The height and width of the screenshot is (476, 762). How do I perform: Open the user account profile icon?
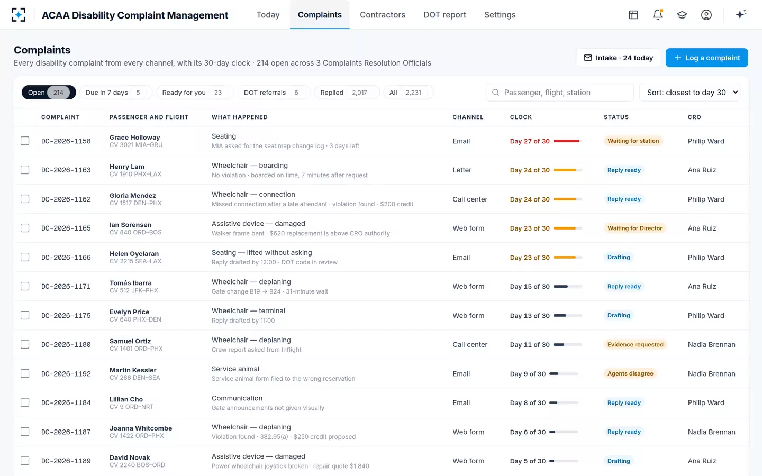[706, 15]
